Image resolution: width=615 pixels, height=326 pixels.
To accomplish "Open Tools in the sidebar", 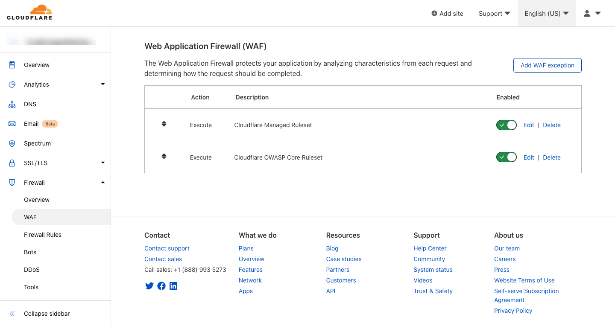I will (x=31, y=287).
